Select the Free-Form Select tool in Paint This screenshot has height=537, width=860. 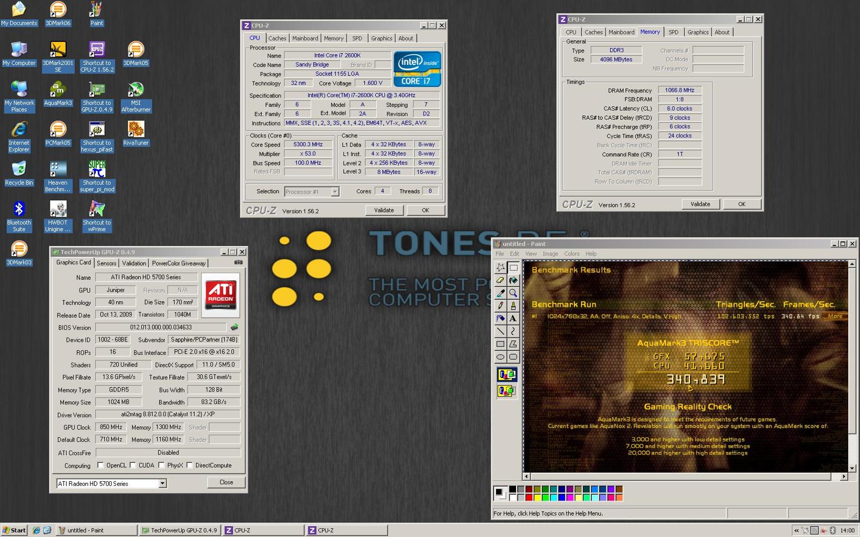(500, 267)
